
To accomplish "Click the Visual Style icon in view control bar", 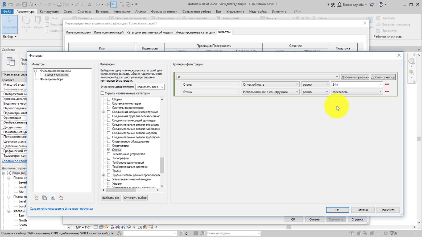I will coord(101,227).
